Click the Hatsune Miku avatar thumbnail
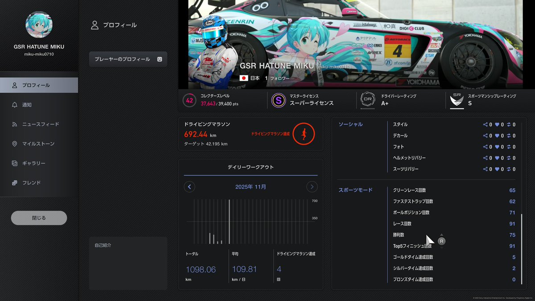535x301 pixels. [39, 25]
